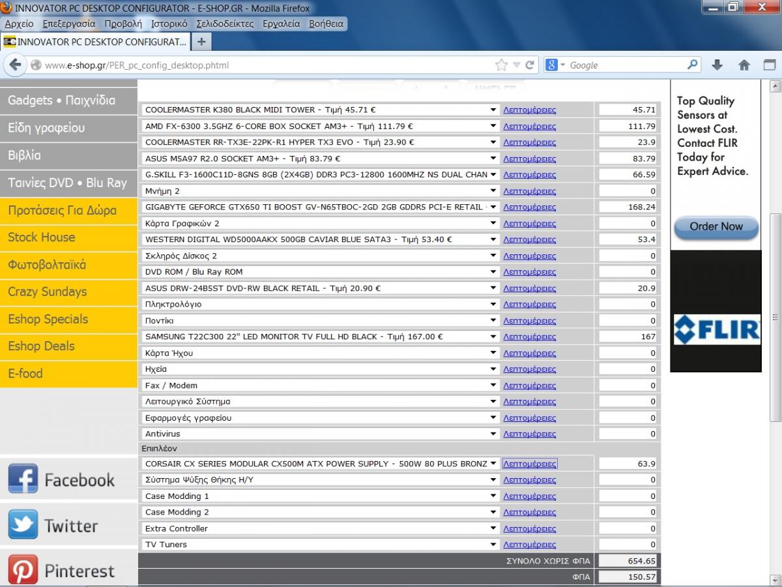Open the Ιστορικό menu

point(169,23)
